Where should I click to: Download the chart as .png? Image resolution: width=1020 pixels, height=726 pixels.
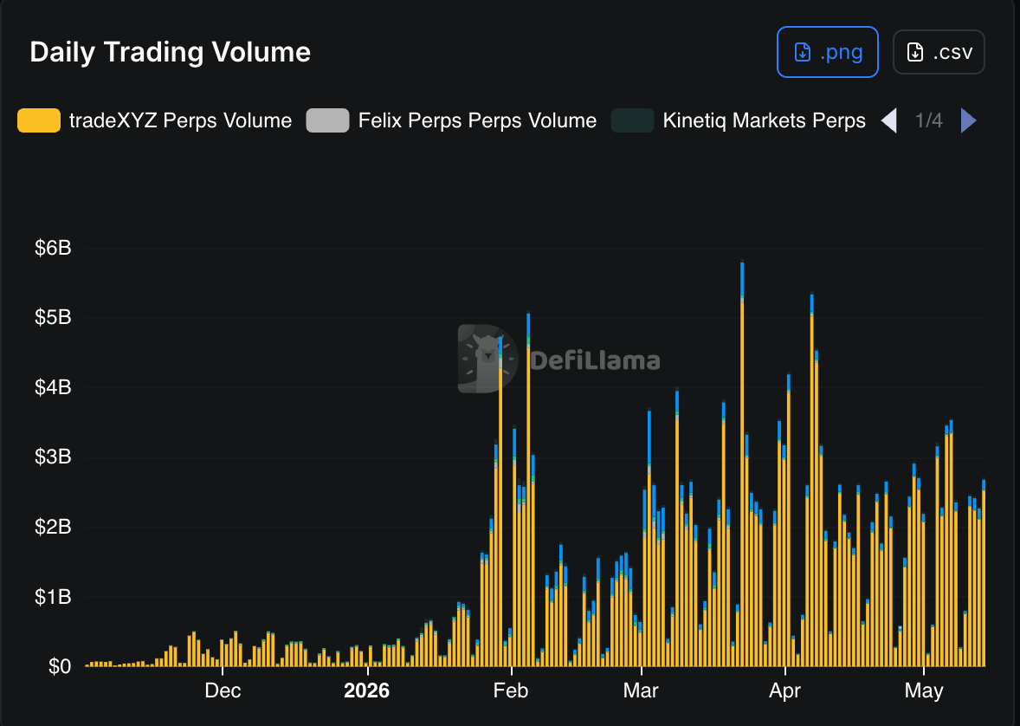pyautogui.click(x=828, y=52)
